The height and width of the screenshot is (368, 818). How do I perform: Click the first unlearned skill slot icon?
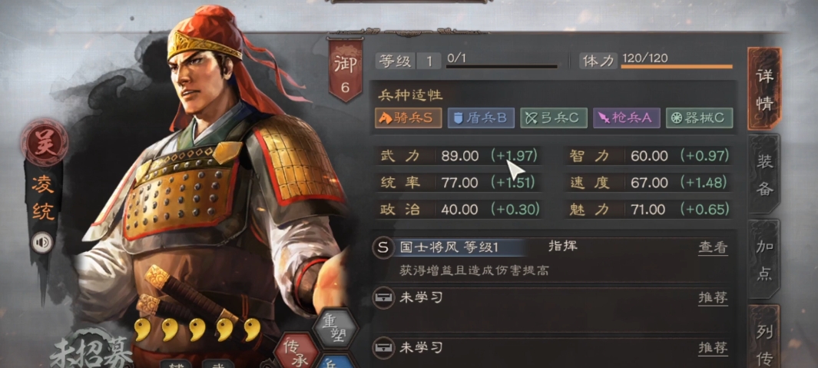383,298
